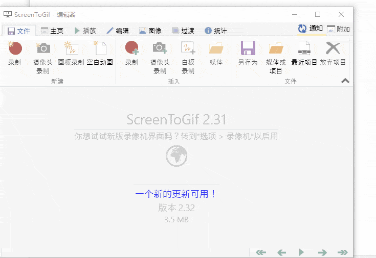The image size is (376, 258).
Task: Discard the current project (放弃项目)
Action: coord(333,54)
